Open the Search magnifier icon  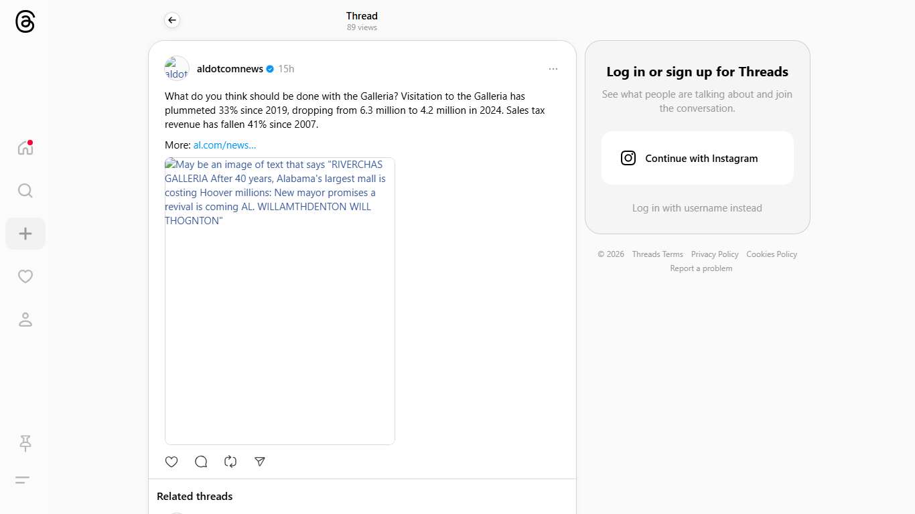(x=25, y=191)
